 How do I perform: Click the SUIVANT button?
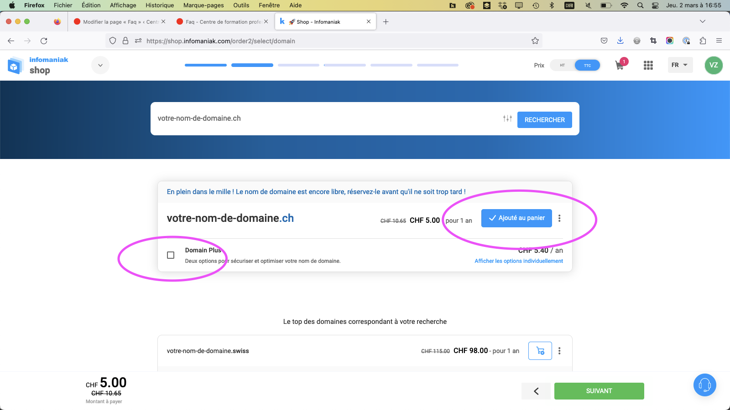pos(599,391)
